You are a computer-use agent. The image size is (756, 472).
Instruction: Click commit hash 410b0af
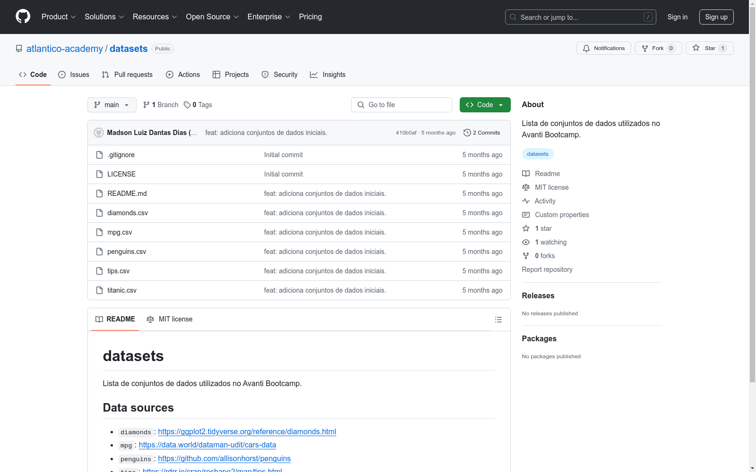(x=406, y=133)
